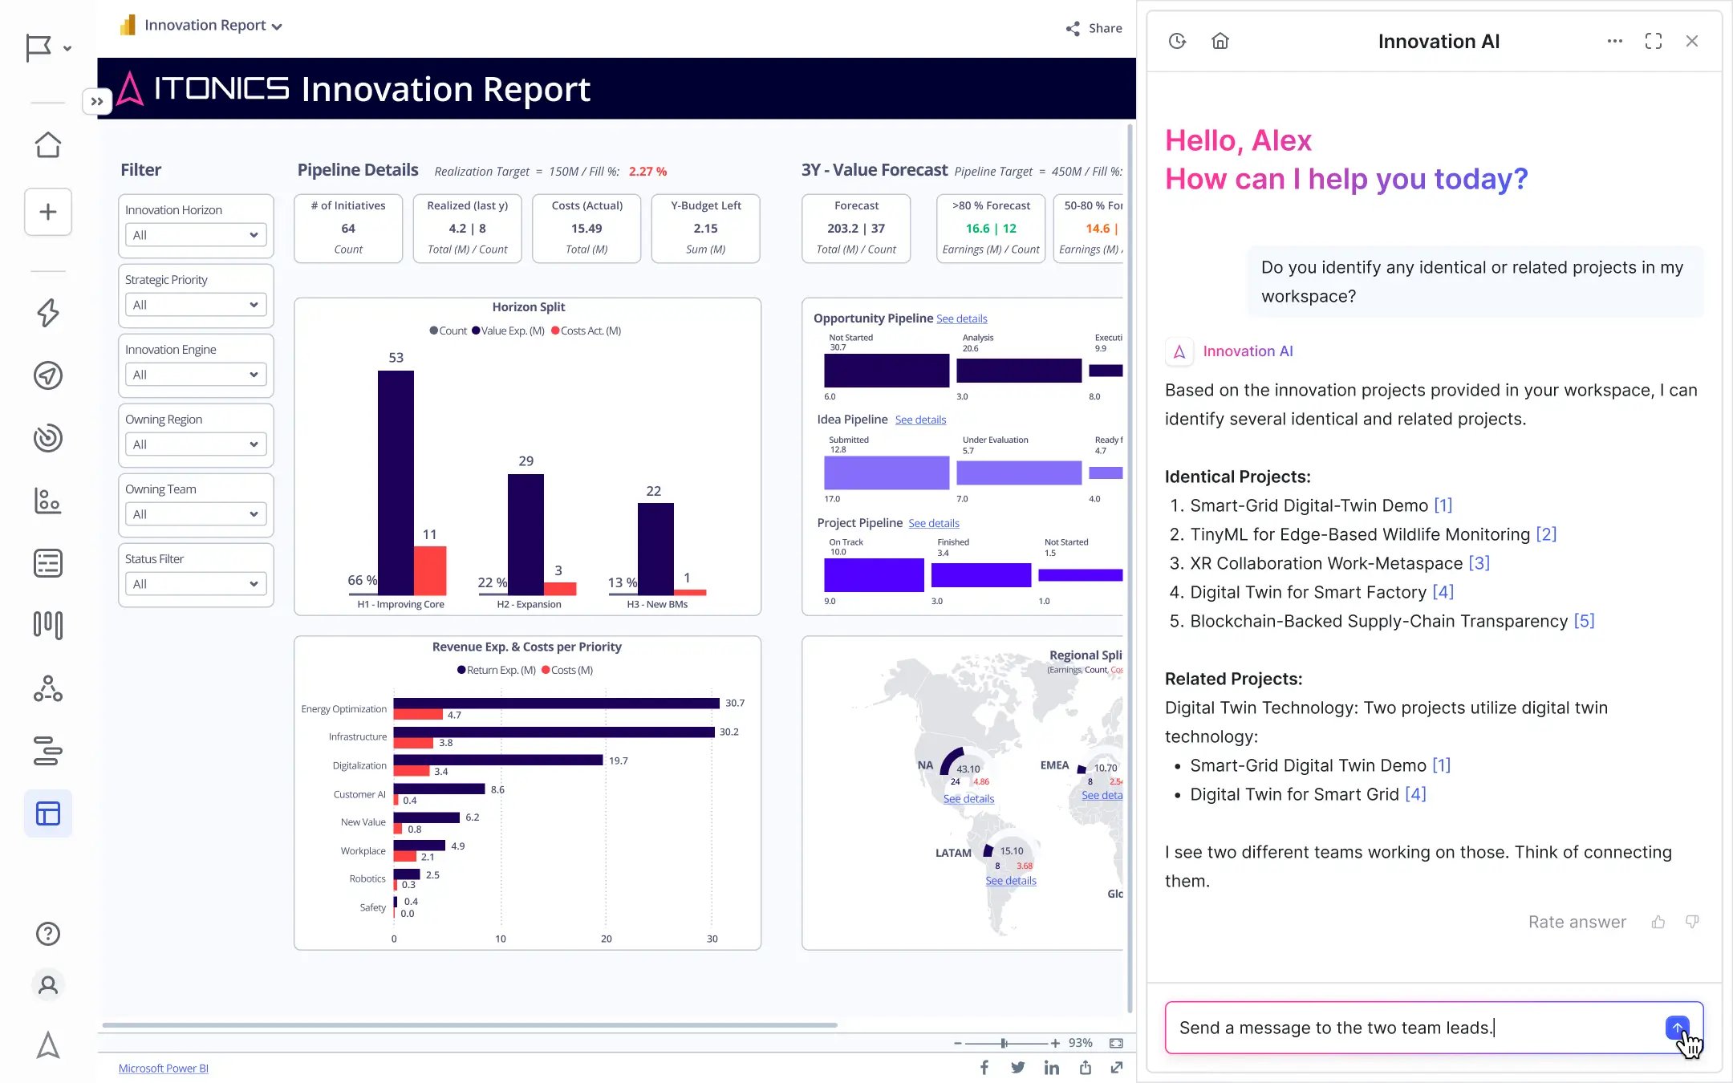
Task: Adjust the report zoom slider handle
Action: click(1004, 1043)
